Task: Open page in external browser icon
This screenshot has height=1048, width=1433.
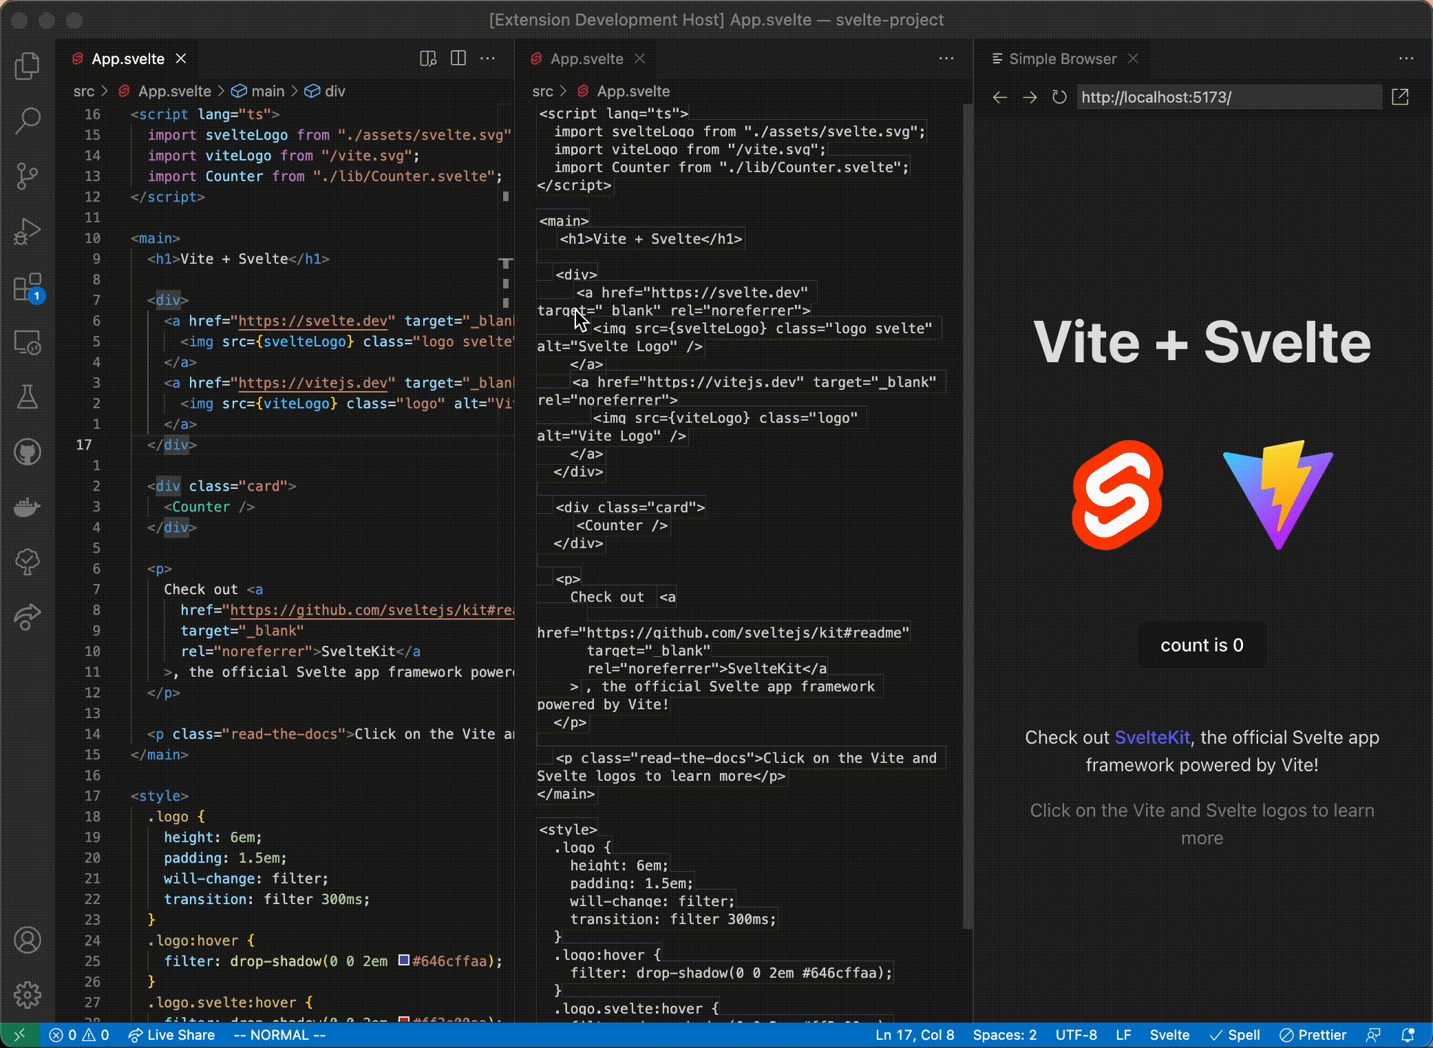Action: pos(1400,97)
